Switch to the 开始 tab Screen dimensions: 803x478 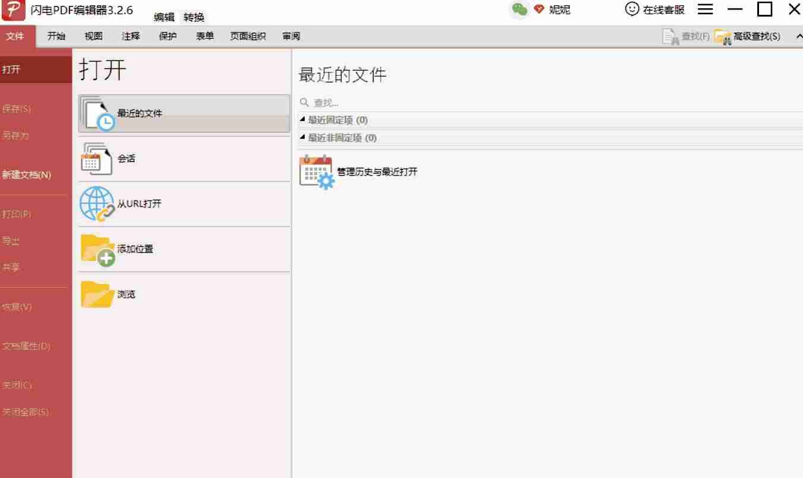[x=56, y=36]
